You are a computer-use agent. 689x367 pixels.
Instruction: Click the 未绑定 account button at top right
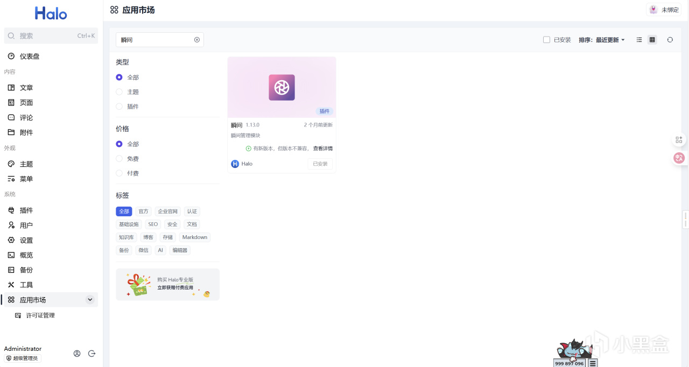[665, 10]
